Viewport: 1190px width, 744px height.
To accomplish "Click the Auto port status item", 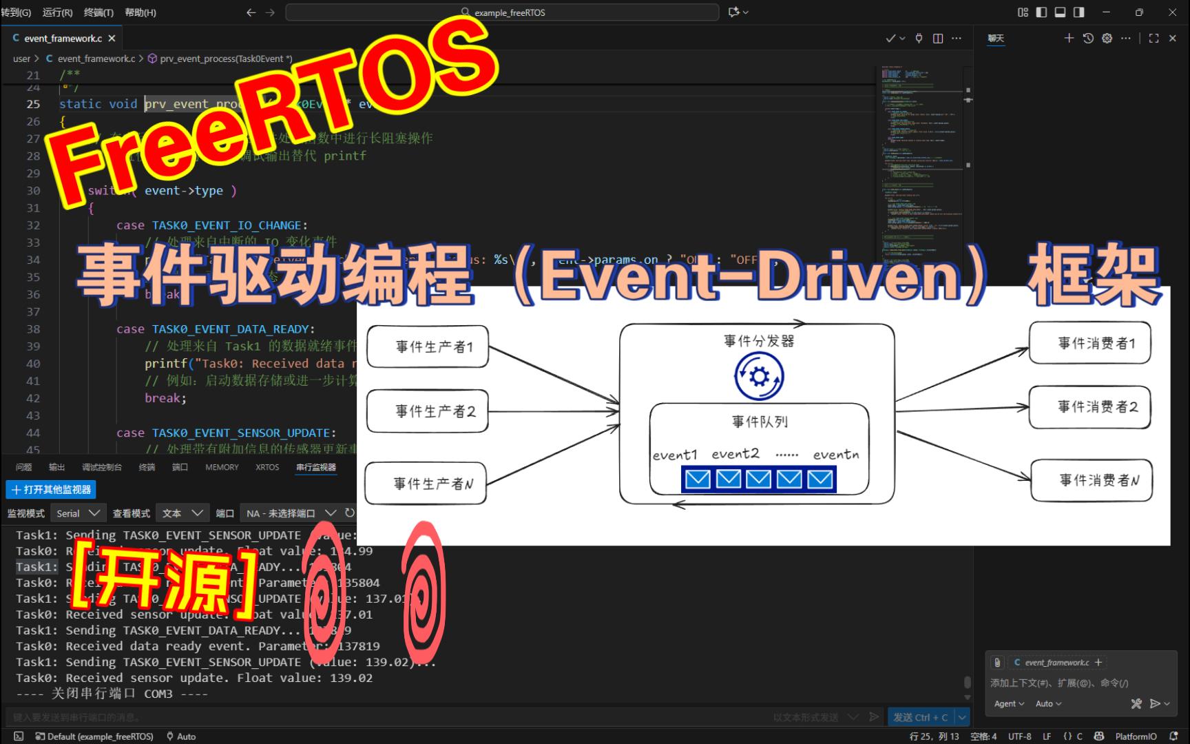I will pos(181,736).
